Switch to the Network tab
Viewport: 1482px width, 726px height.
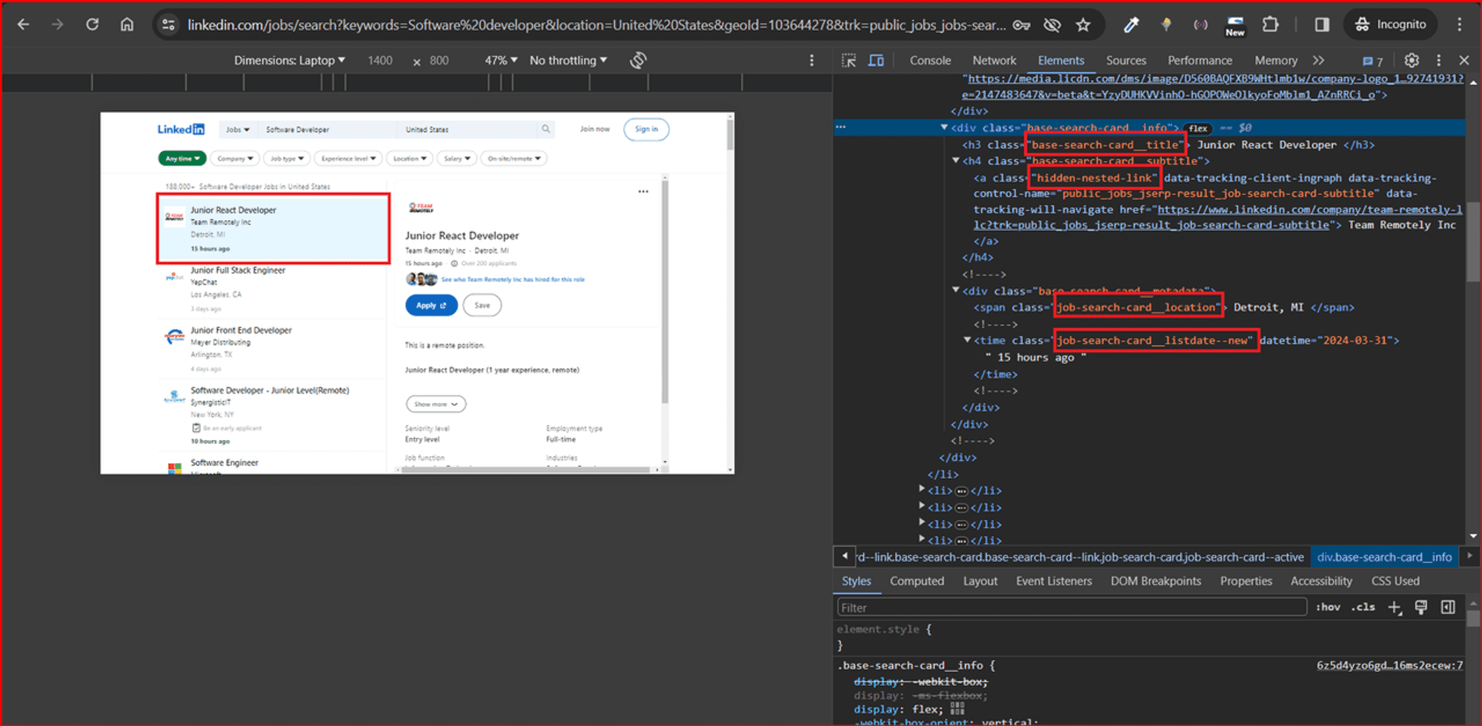pos(994,60)
